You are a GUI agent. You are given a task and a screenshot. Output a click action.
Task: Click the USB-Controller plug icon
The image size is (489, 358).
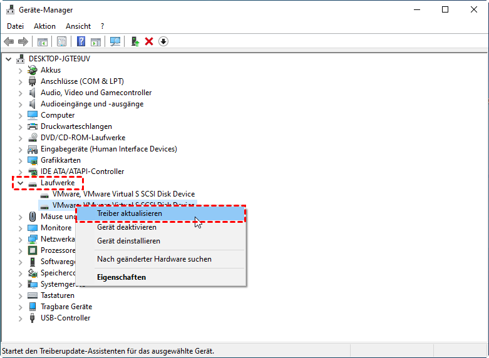pyautogui.click(x=33, y=318)
